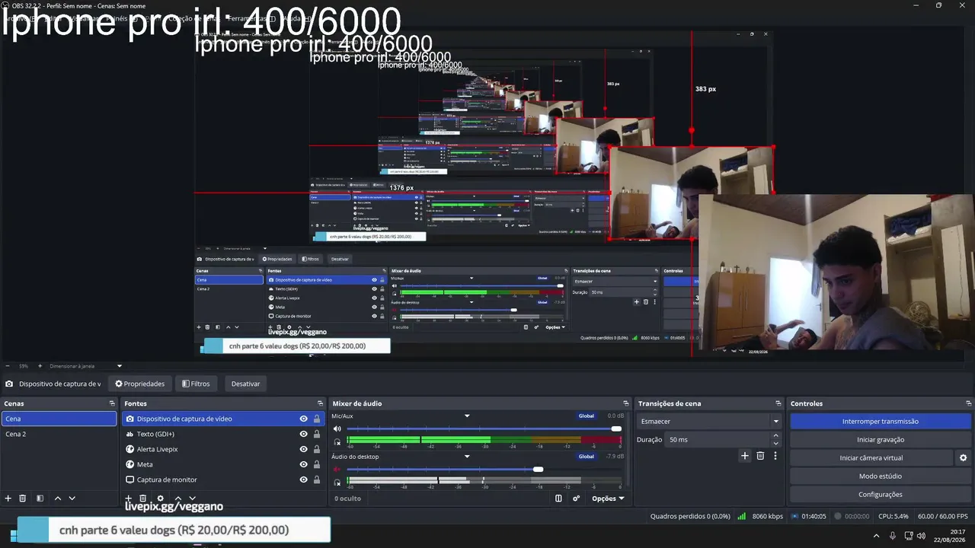Viewport: 975px width, 548px height.
Task: Hide the Texto (GDI+) source
Action: tap(304, 434)
